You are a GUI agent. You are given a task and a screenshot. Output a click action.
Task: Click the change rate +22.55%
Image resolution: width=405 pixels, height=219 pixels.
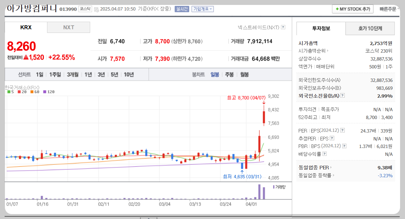(x=62, y=57)
